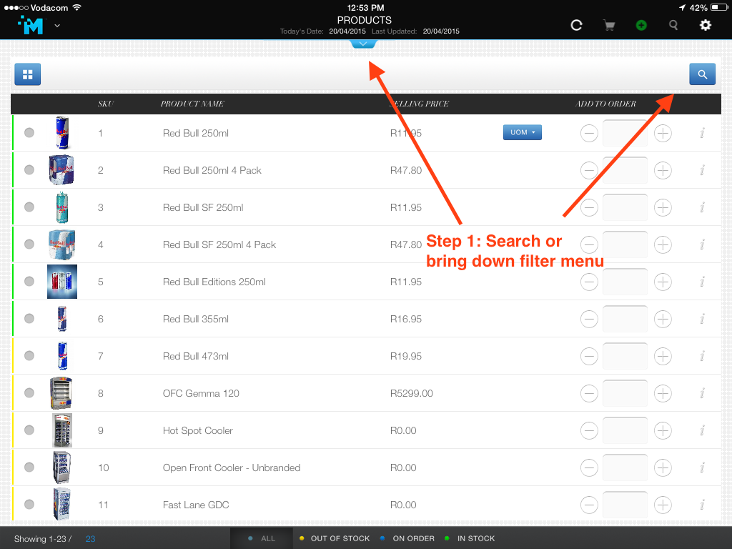Open info icon for Red Bull 473ml
732x549 pixels.
(702, 356)
